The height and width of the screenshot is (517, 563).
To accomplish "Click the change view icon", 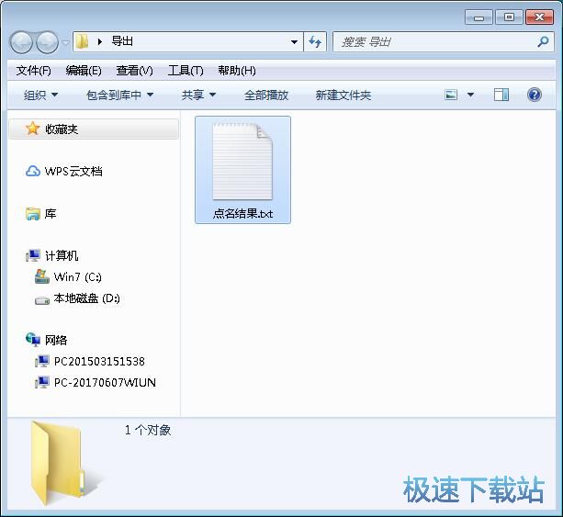I will pos(451,95).
